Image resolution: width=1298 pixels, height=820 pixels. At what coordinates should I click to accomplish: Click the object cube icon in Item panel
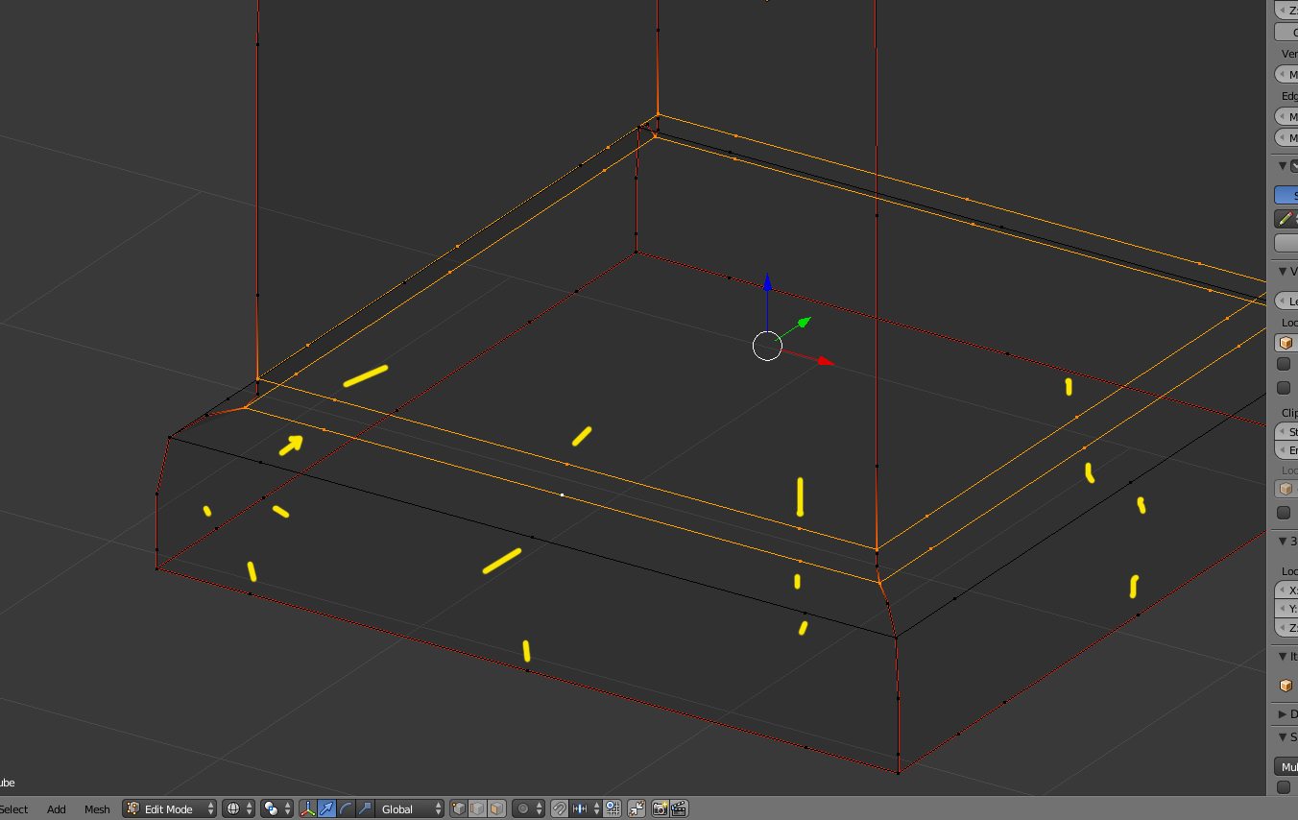pyautogui.click(x=1286, y=686)
